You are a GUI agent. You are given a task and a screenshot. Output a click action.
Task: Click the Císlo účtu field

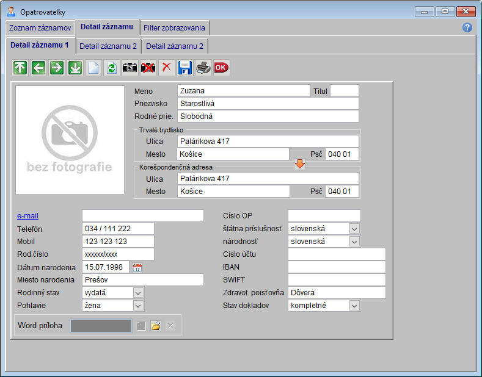pos(337,254)
